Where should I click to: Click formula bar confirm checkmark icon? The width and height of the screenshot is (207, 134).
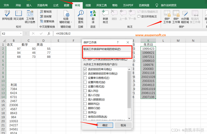(41, 33)
